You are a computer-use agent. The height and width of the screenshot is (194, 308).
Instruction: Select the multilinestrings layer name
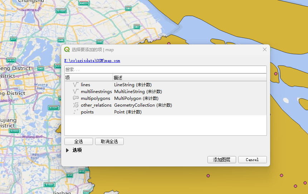click(x=96, y=92)
